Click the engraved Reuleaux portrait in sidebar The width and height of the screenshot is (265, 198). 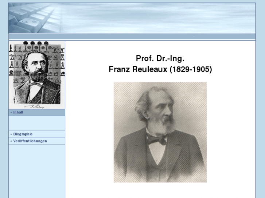pyautogui.click(x=37, y=75)
